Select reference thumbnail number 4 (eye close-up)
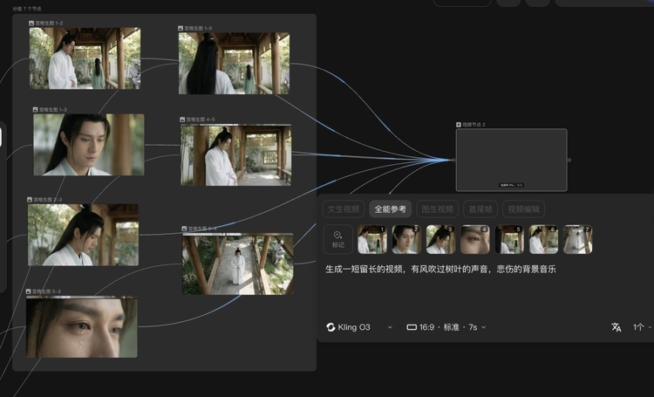 coord(475,239)
